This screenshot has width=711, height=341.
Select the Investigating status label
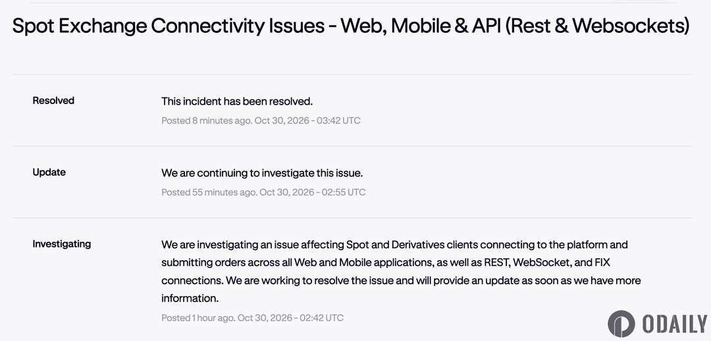coord(62,244)
